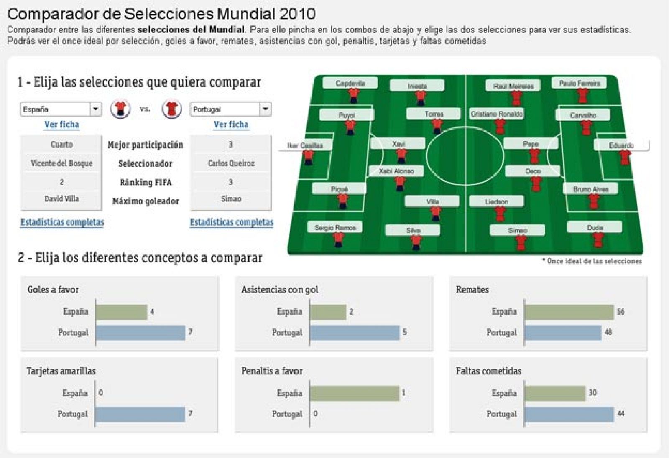The height and width of the screenshot is (458, 669).
Task: Click Portugal's bar in Tarjetas amarillas
Action: [x=138, y=415]
